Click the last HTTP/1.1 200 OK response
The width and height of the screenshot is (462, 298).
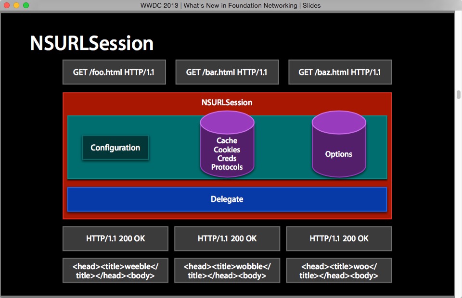pyautogui.click(x=339, y=238)
